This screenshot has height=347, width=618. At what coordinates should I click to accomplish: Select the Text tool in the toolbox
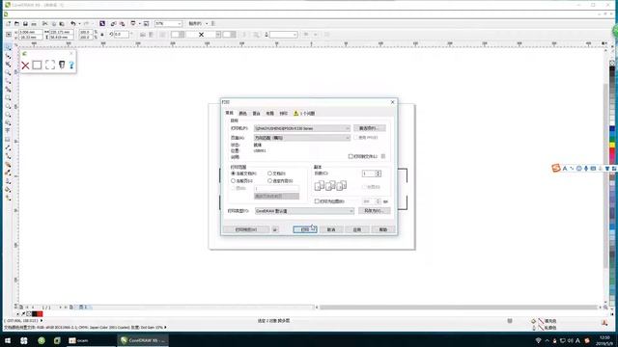[8, 130]
